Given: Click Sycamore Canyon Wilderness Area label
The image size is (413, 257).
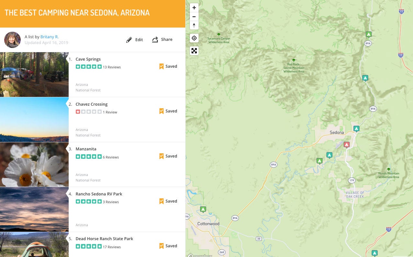Looking at the screenshot, I should (x=219, y=40).
